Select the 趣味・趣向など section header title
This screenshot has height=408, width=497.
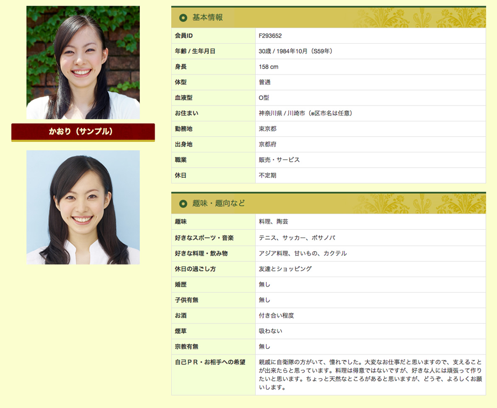click(x=219, y=204)
